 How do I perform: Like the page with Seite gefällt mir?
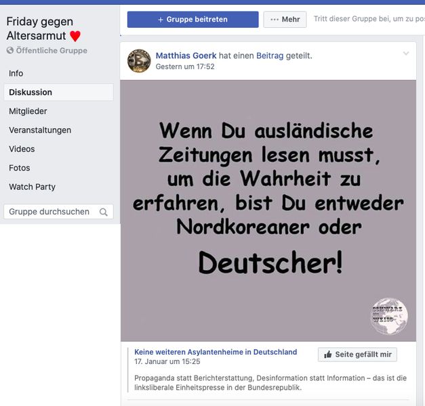[x=357, y=355]
